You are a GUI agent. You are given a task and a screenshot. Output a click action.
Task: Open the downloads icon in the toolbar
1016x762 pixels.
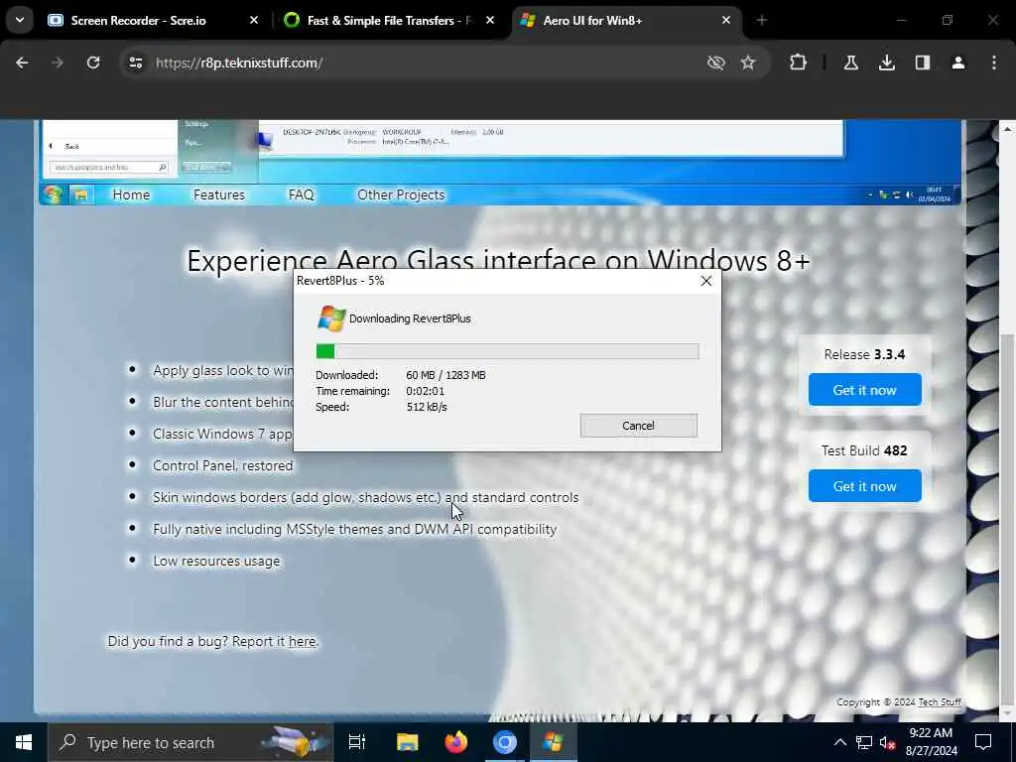[x=886, y=63]
